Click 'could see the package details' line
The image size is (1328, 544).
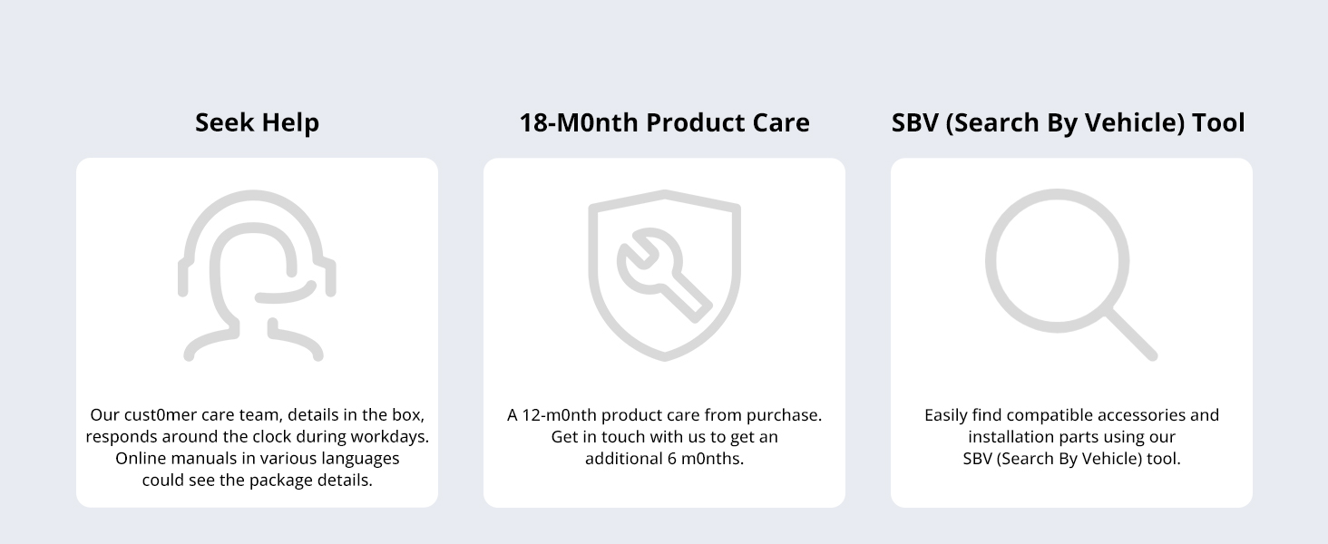258,481
